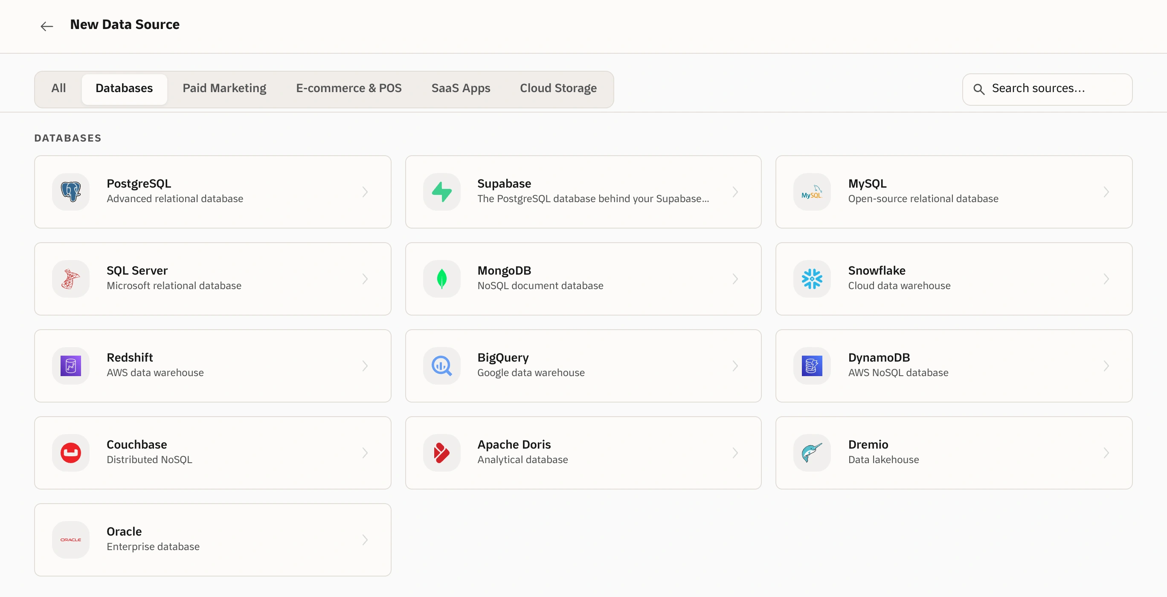Open Dremio via its chevron arrow
Screen dimensions: 1167x597
(x=1106, y=452)
